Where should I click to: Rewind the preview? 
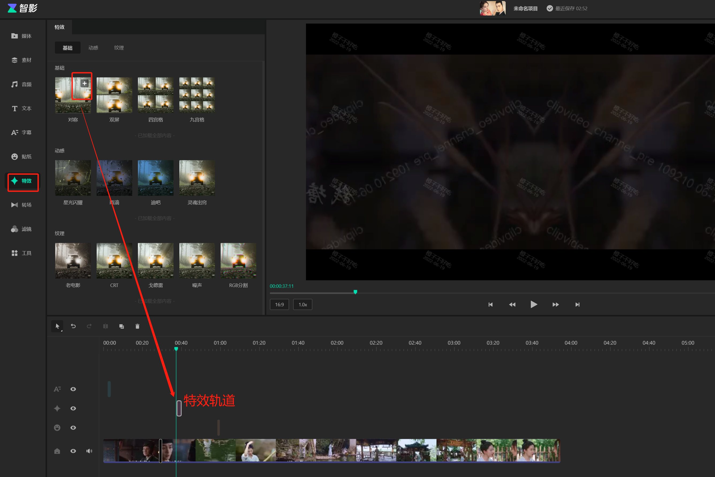tap(512, 304)
